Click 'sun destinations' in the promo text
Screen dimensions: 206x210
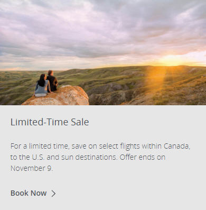(x=89, y=157)
